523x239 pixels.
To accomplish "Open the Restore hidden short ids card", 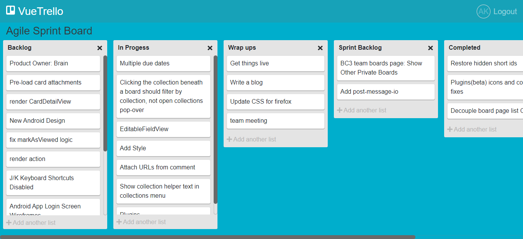I will [x=484, y=63].
